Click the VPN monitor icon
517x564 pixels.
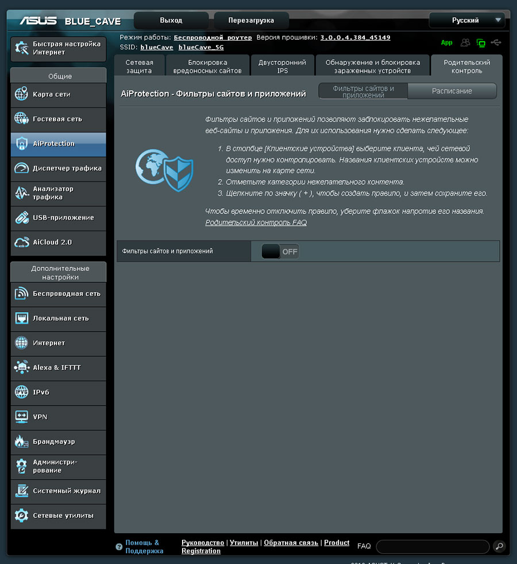click(22, 417)
